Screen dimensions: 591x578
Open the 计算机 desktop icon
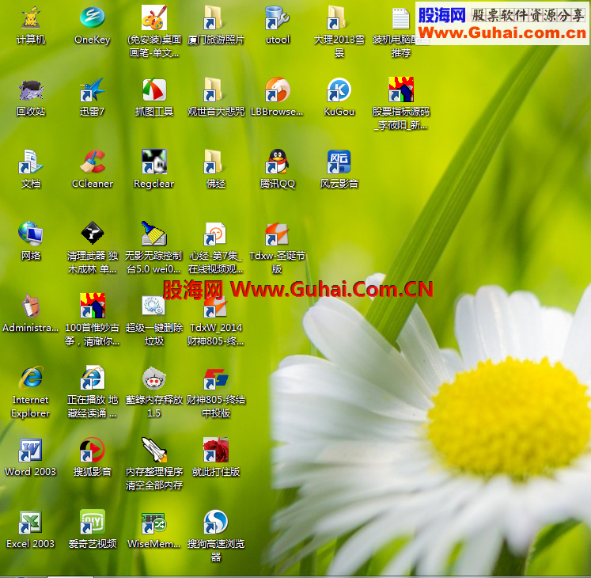tap(31, 17)
